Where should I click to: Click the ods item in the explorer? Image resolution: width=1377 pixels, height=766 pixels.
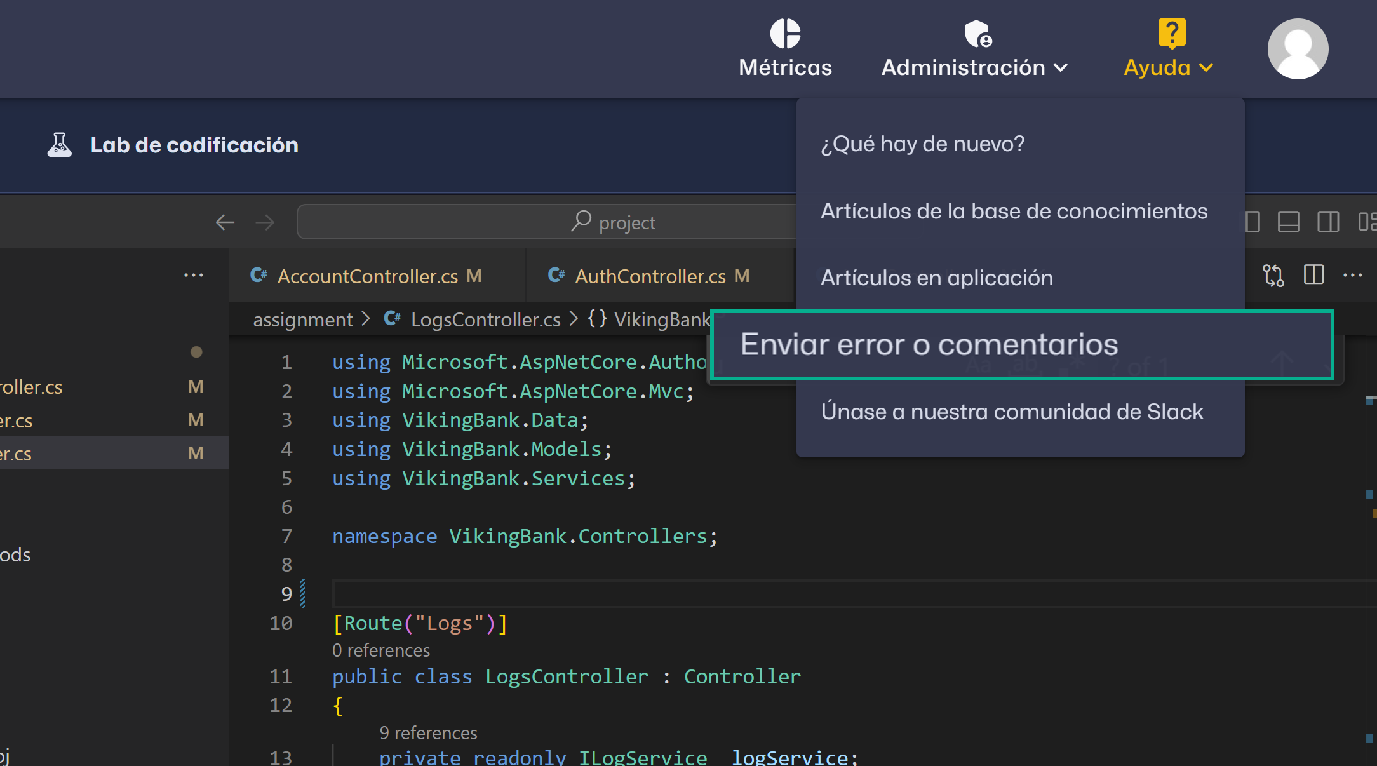(x=15, y=554)
